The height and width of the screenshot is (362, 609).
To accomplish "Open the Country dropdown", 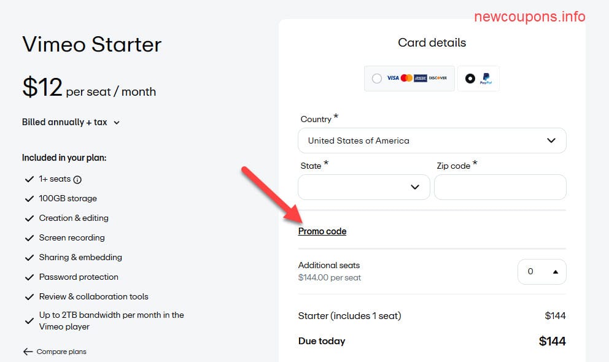I will [x=432, y=141].
